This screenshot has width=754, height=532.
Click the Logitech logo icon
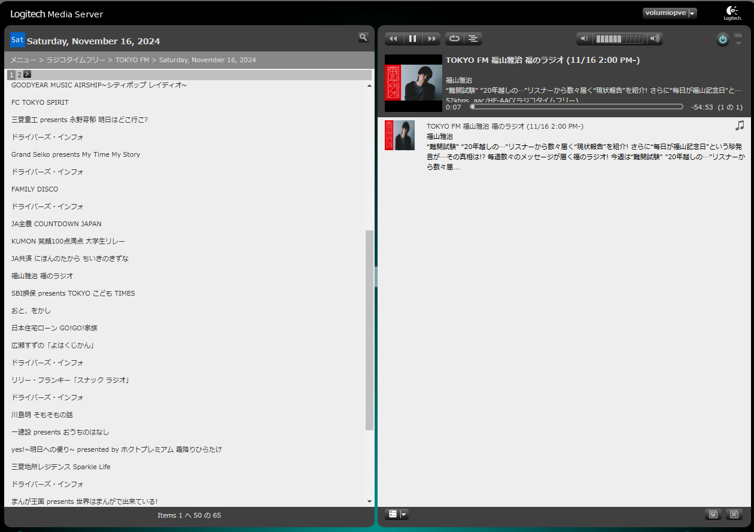click(x=732, y=13)
